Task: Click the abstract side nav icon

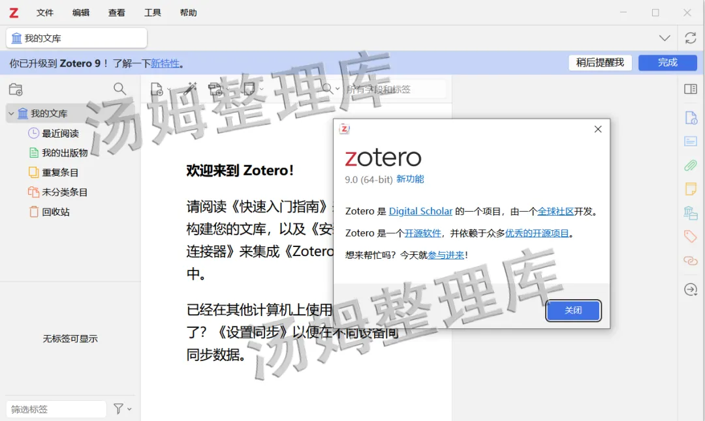Action: click(x=691, y=141)
